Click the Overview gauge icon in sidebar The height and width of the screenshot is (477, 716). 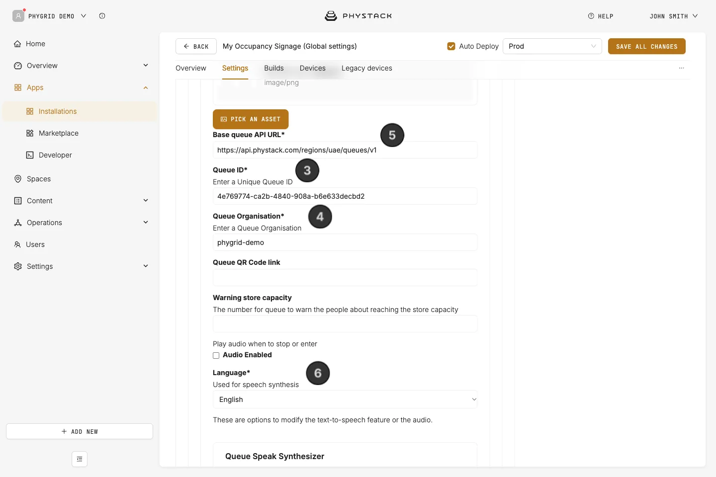tap(18, 66)
